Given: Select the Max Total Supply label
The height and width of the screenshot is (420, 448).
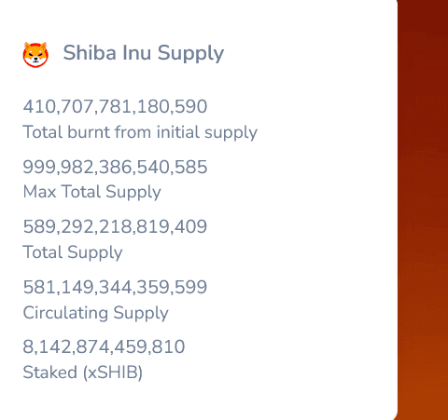Looking at the screenshot, I should click(x=92, y=192).
